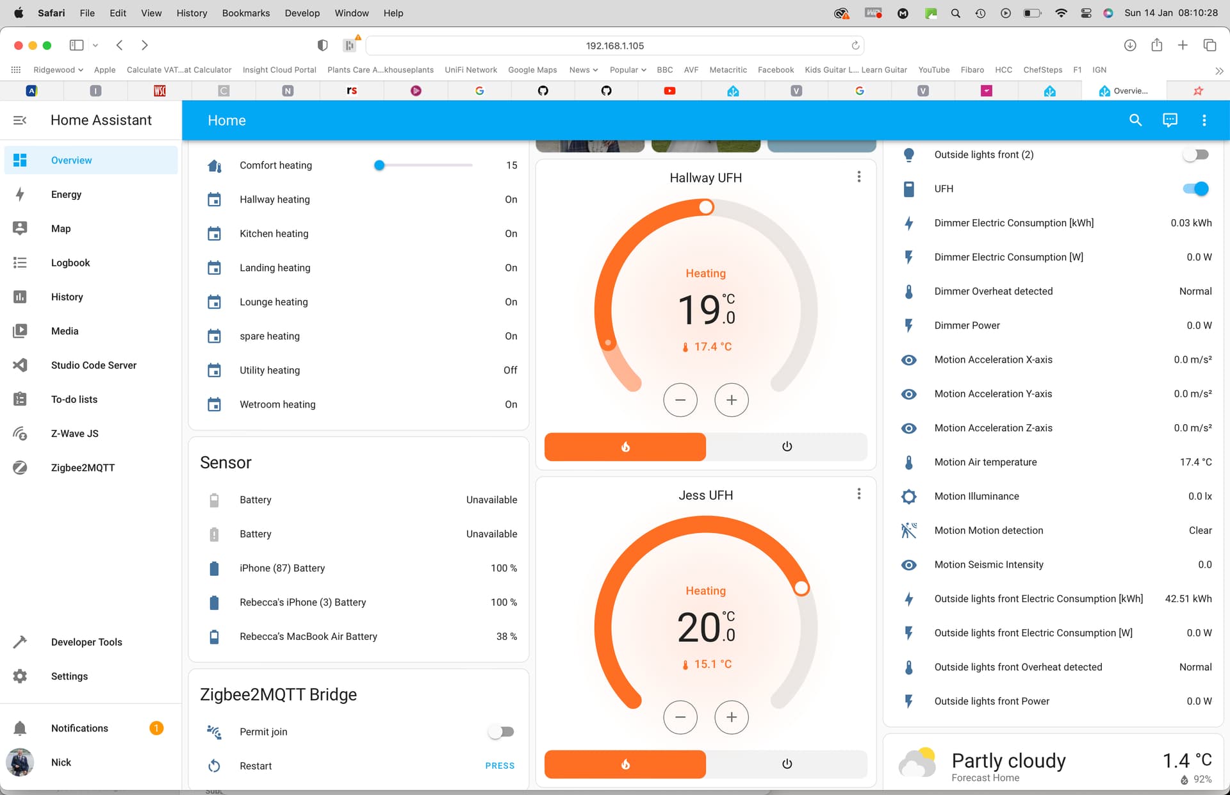Select the Map icon in the sidebar
This screenshot has width=1230, height=795.
[x=20, y=228]
